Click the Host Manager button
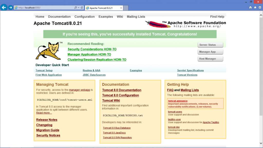Screen dimensions: 263x148 click(x=210, y=59)
